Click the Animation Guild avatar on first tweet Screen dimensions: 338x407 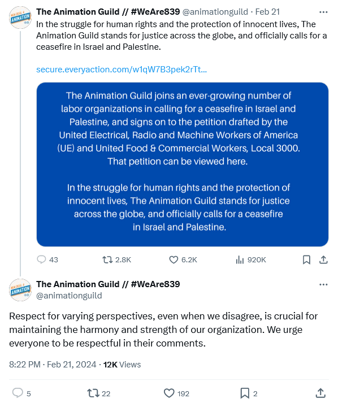point(20,18)
